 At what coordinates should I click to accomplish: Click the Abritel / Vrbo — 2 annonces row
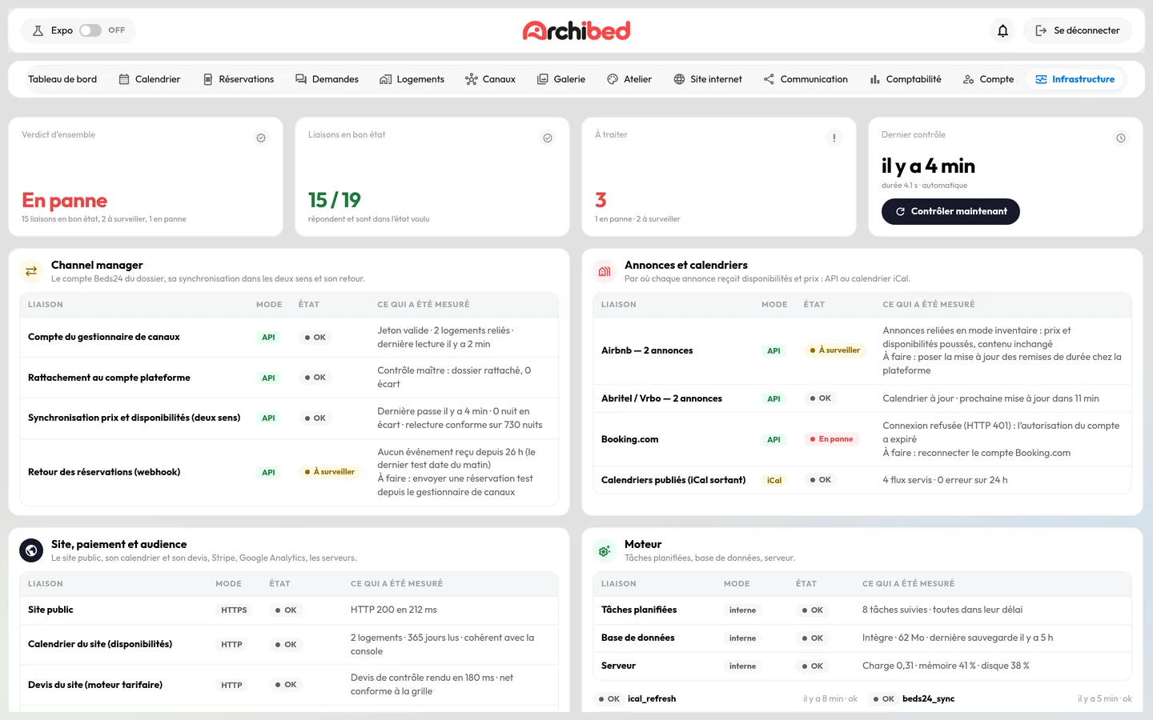point(862,398)
